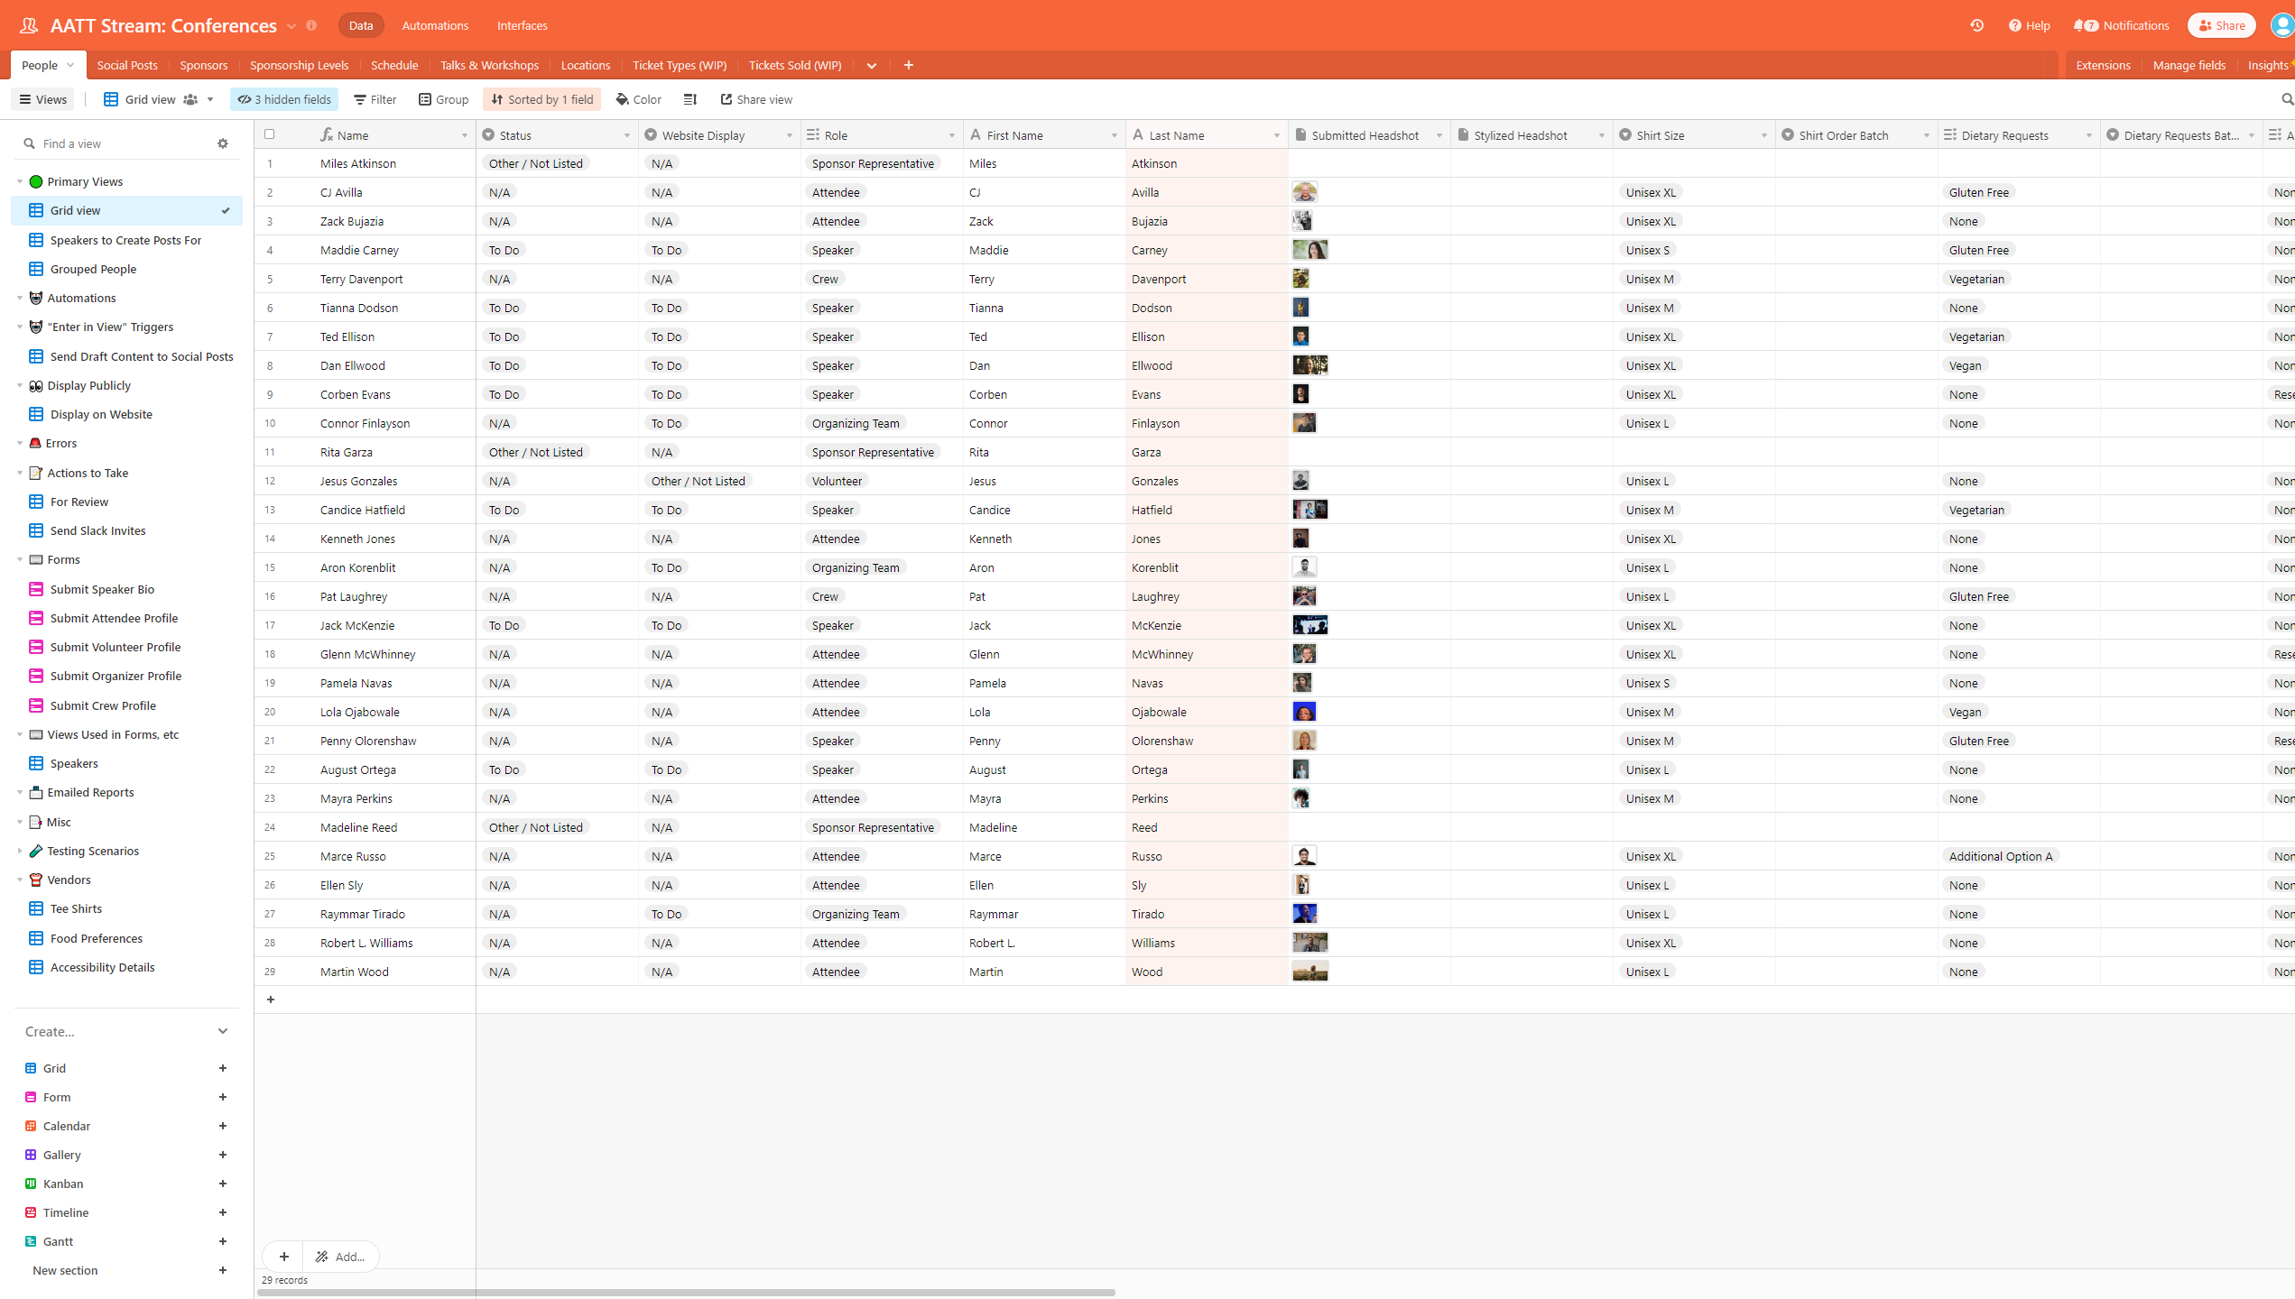Toggle the Sorted by 1 field setting
Image resolution: width=2295 pixels, height=1299 pixels.
541,99
